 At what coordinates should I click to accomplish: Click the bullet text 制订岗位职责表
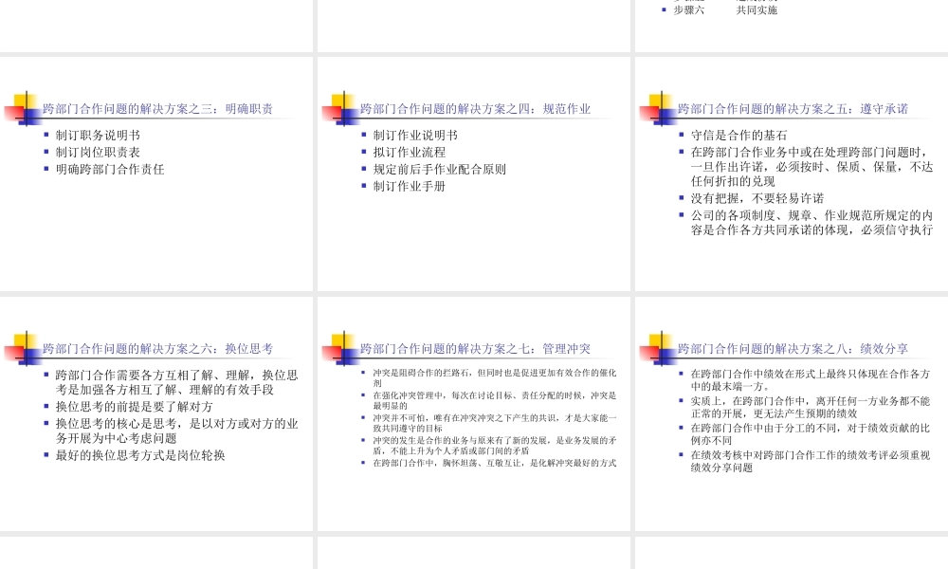[x=98, y=153]
